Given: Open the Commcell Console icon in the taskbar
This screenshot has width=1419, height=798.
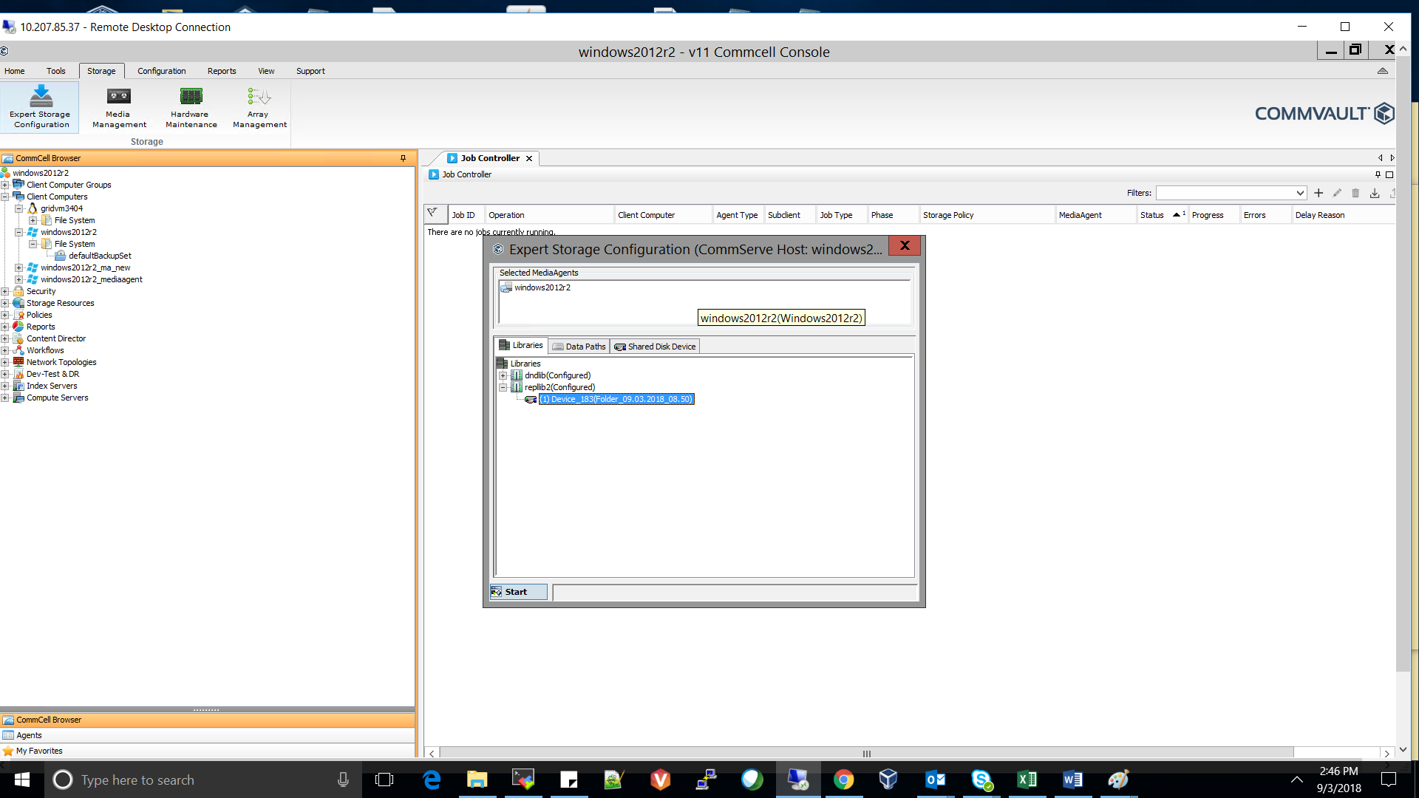Looking at the screenshot, I should coord(798,780).
